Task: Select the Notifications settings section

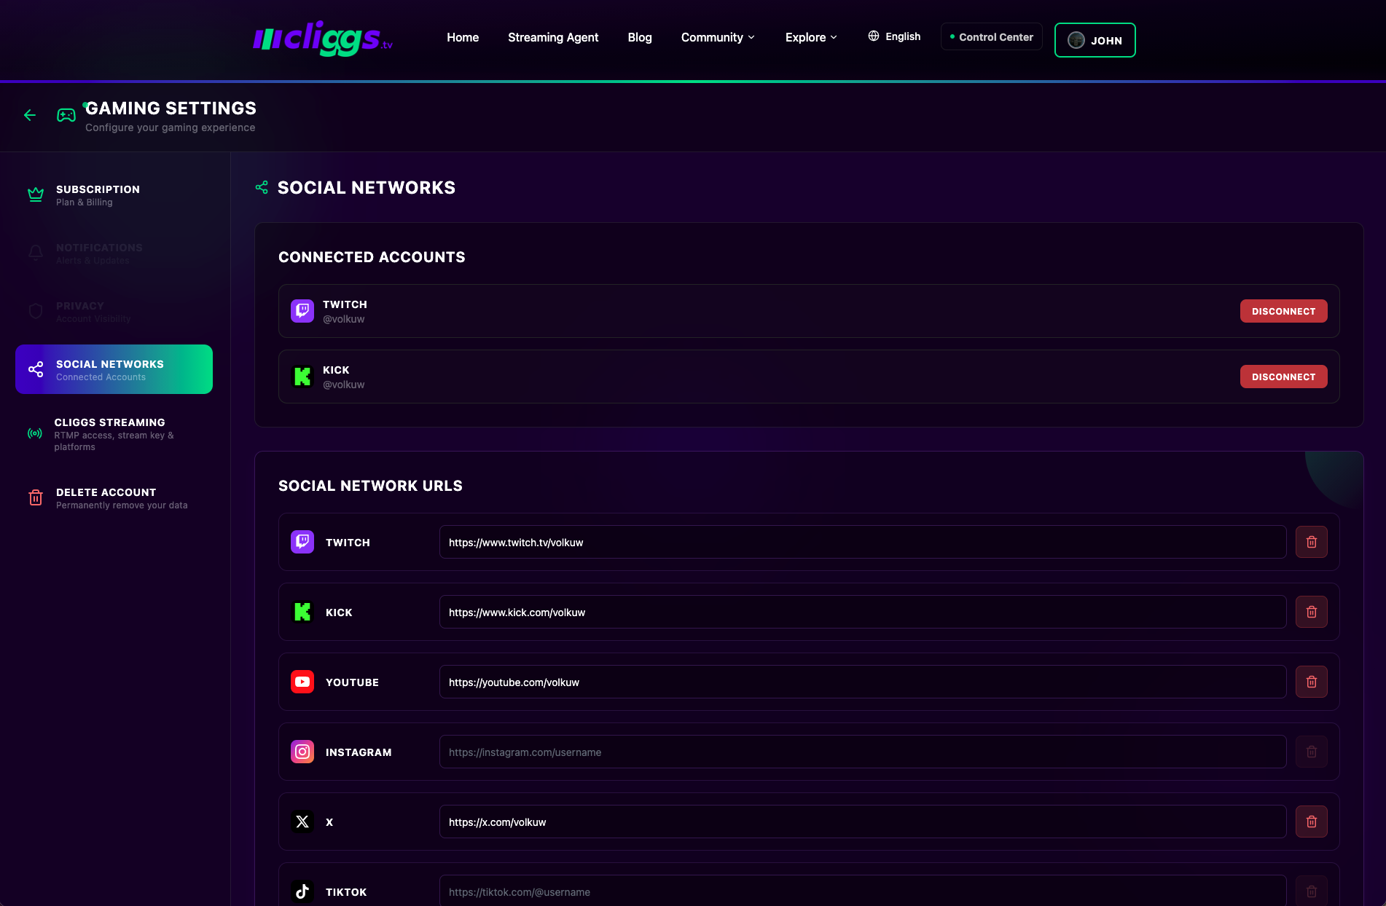Action: pyautogui.click(x=114, y=253)
